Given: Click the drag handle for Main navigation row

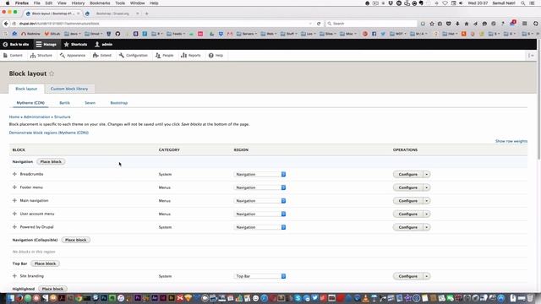Looking at the screenshot, I should [x=14, y=200].
